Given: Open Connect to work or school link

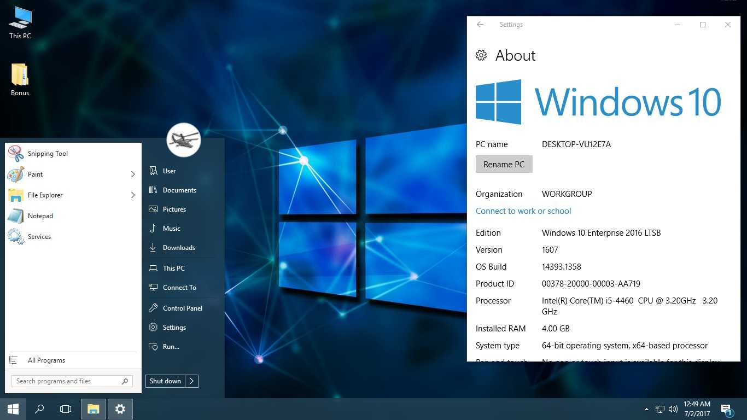Looking at the screenshot, I should click(523, 211).
